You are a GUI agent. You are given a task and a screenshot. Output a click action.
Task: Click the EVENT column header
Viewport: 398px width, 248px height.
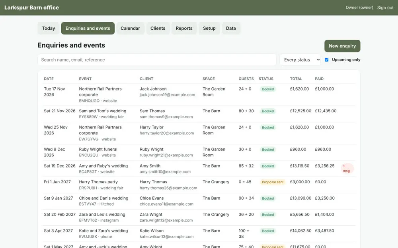85,79
